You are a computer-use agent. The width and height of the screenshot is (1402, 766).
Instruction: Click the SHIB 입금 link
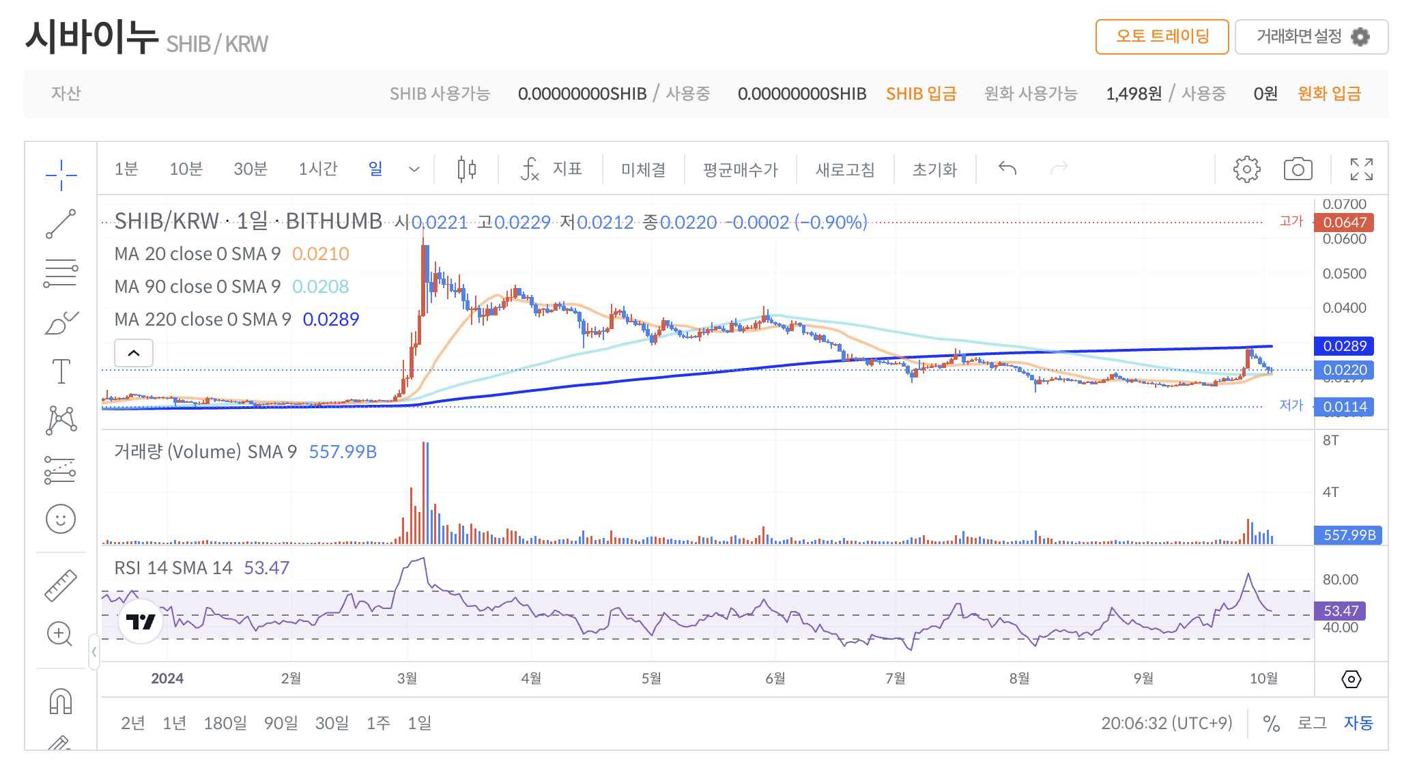coord(921,94)
